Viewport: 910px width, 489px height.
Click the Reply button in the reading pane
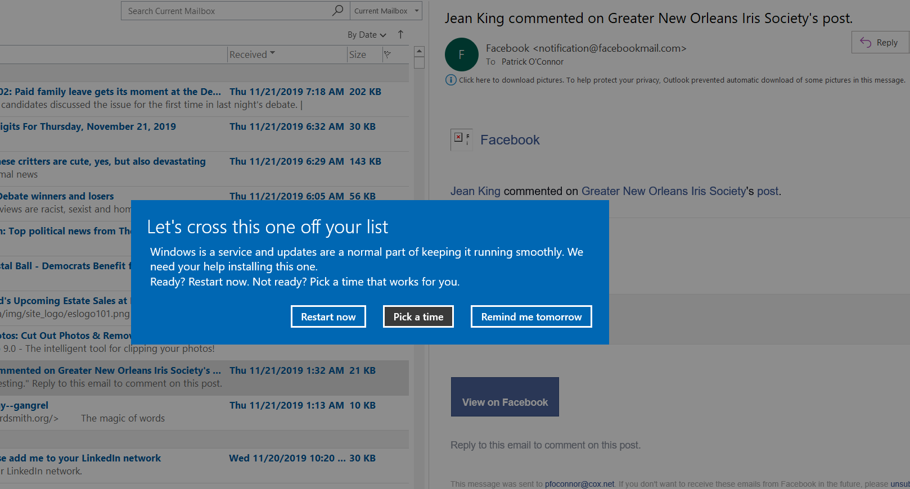(880, 42)
